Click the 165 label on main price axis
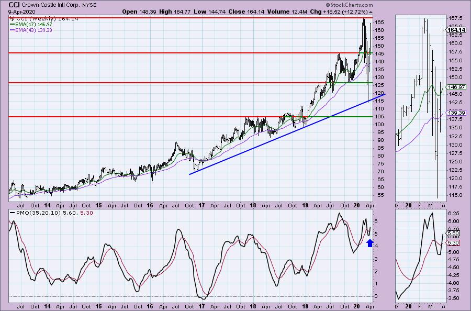The width and height of the screenshot is (471, 311). 379,22
